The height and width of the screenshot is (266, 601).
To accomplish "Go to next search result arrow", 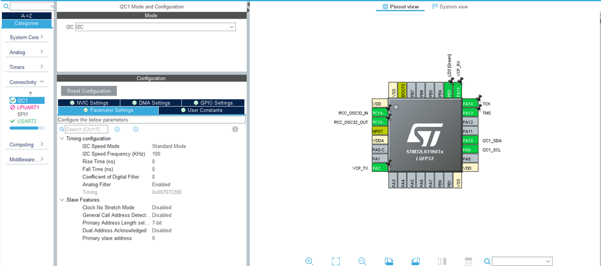I will click(x=135, y=129).
